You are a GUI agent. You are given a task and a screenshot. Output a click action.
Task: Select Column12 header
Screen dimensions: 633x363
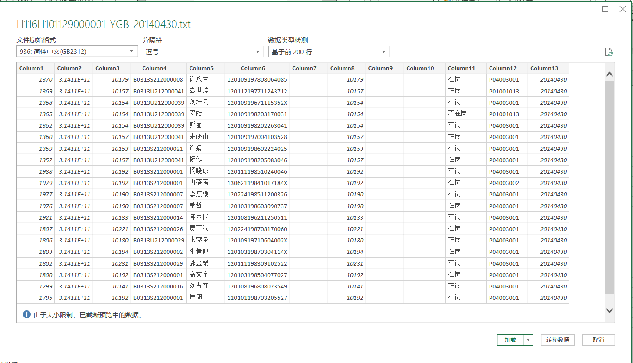pos(507,68)
